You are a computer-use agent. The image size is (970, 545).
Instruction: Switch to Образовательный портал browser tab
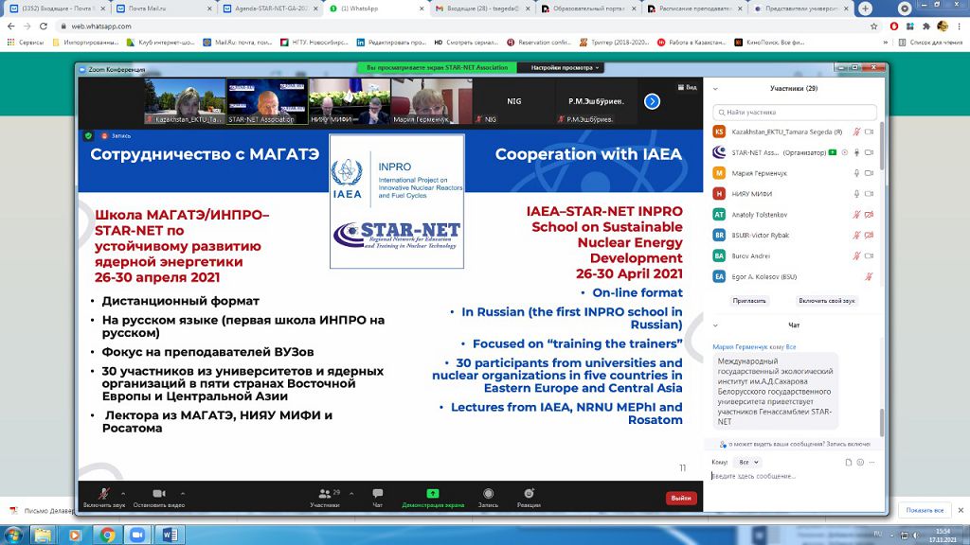coord(590,9)
